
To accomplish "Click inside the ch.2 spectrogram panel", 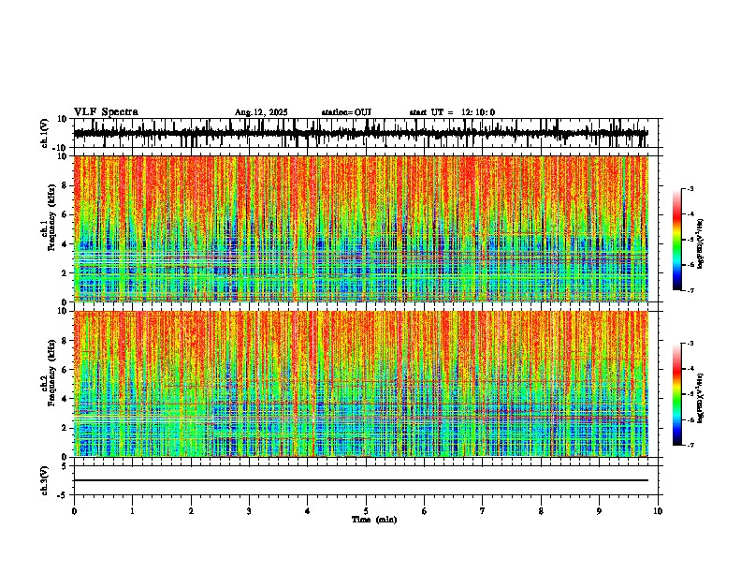I will coord(360,384).
